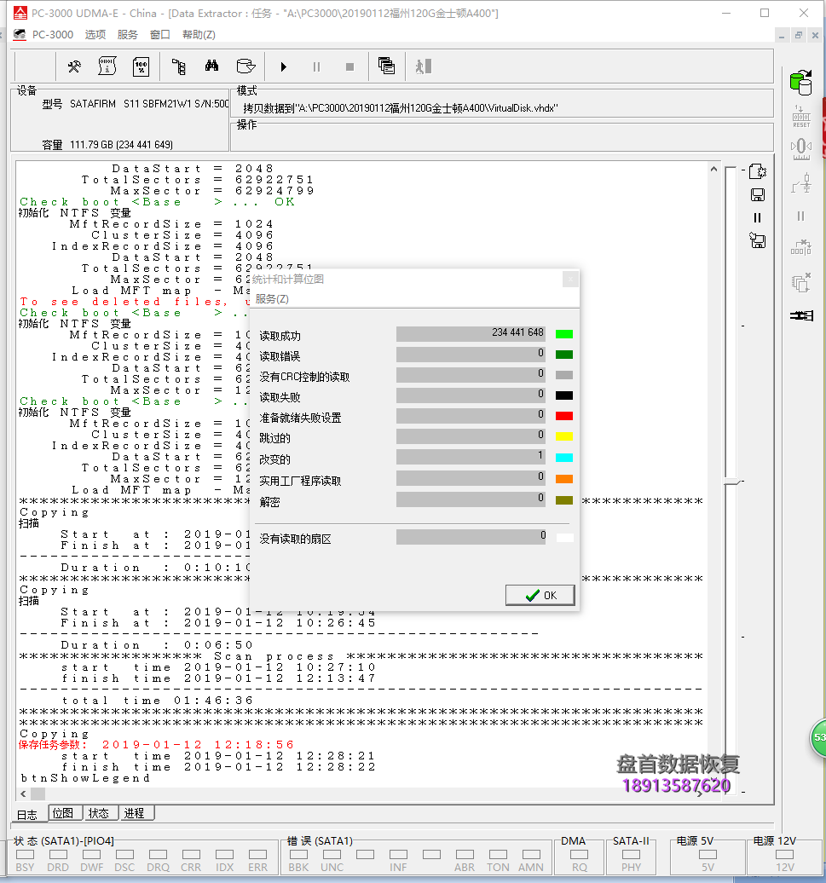
Task: Click the hammer and wrench utilities icon
Action: tap(74, 66)
